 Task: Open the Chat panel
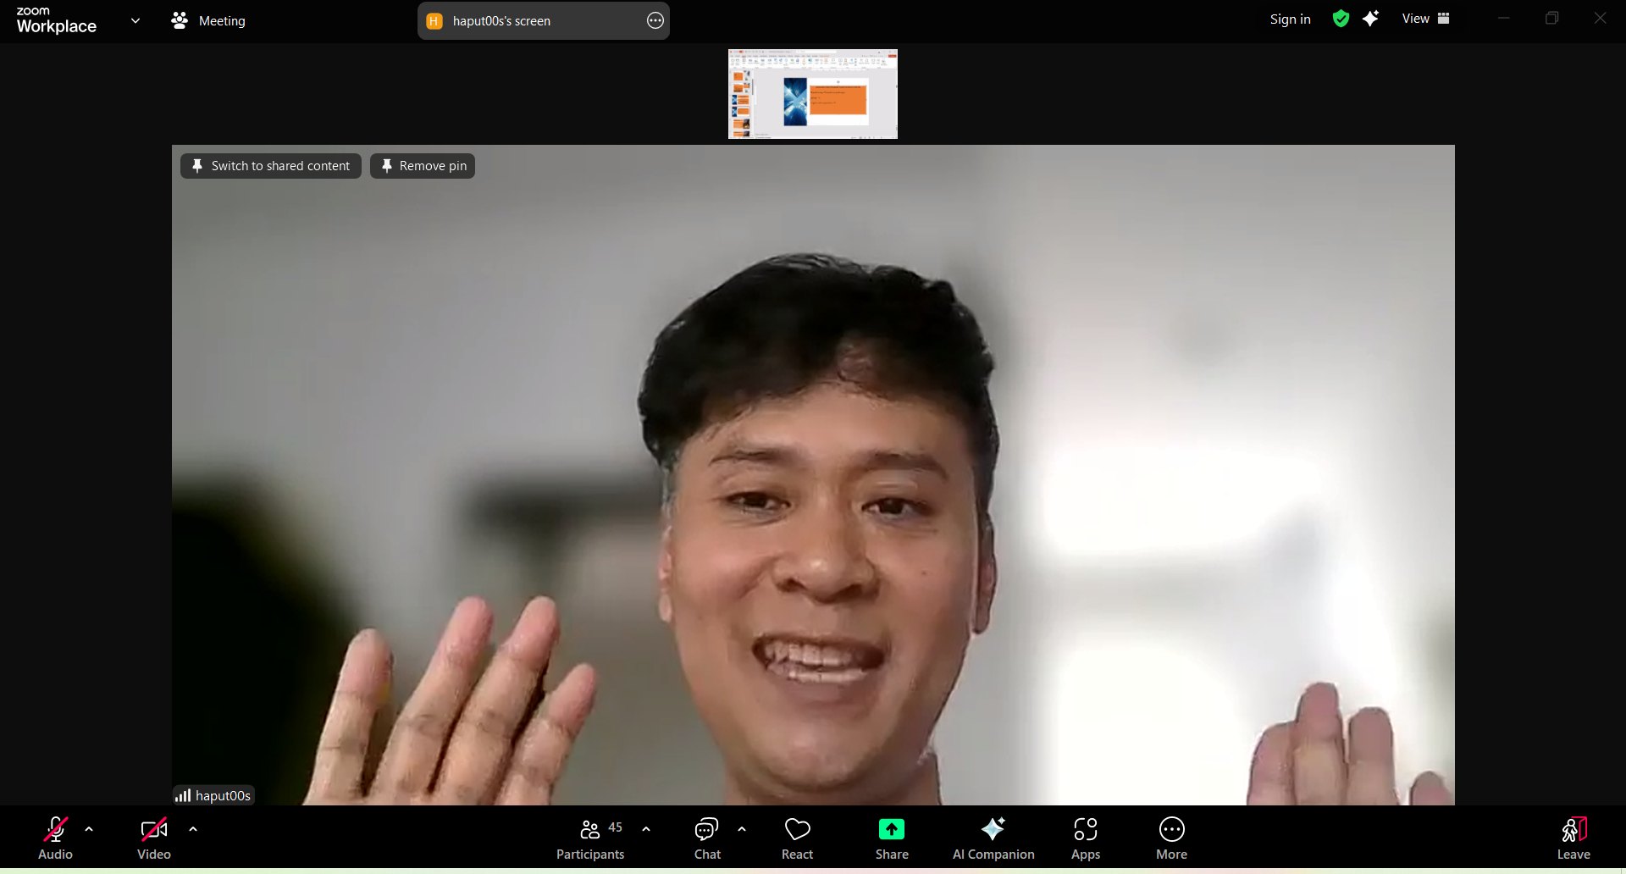[x=707, y=838]
